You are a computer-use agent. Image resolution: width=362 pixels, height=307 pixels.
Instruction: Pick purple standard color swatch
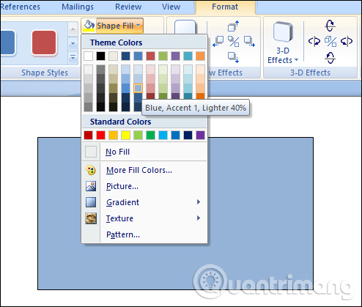200,135
